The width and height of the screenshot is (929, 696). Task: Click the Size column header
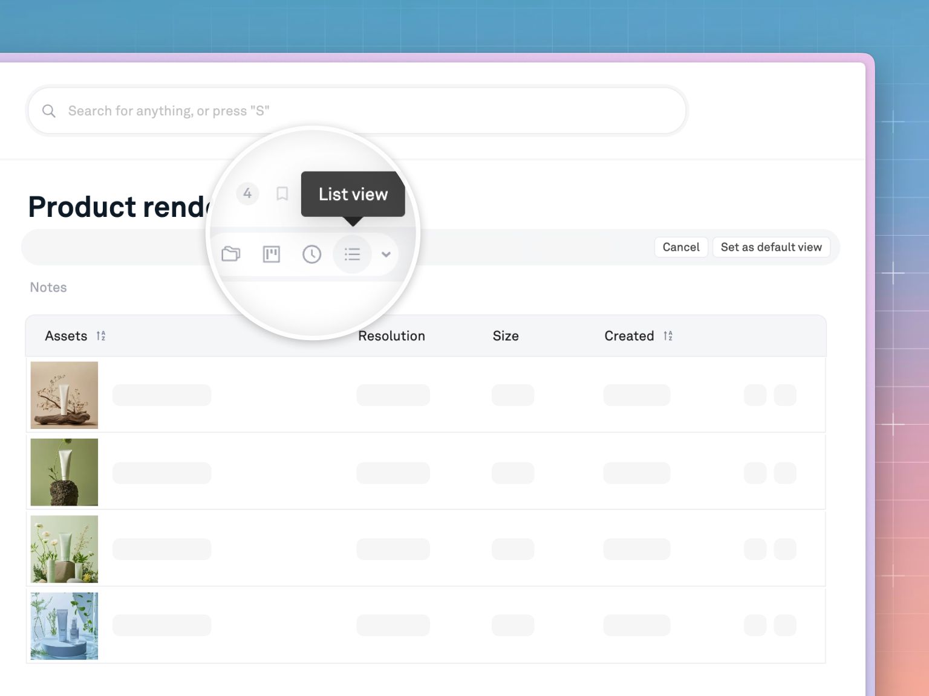tap(506, 336)
